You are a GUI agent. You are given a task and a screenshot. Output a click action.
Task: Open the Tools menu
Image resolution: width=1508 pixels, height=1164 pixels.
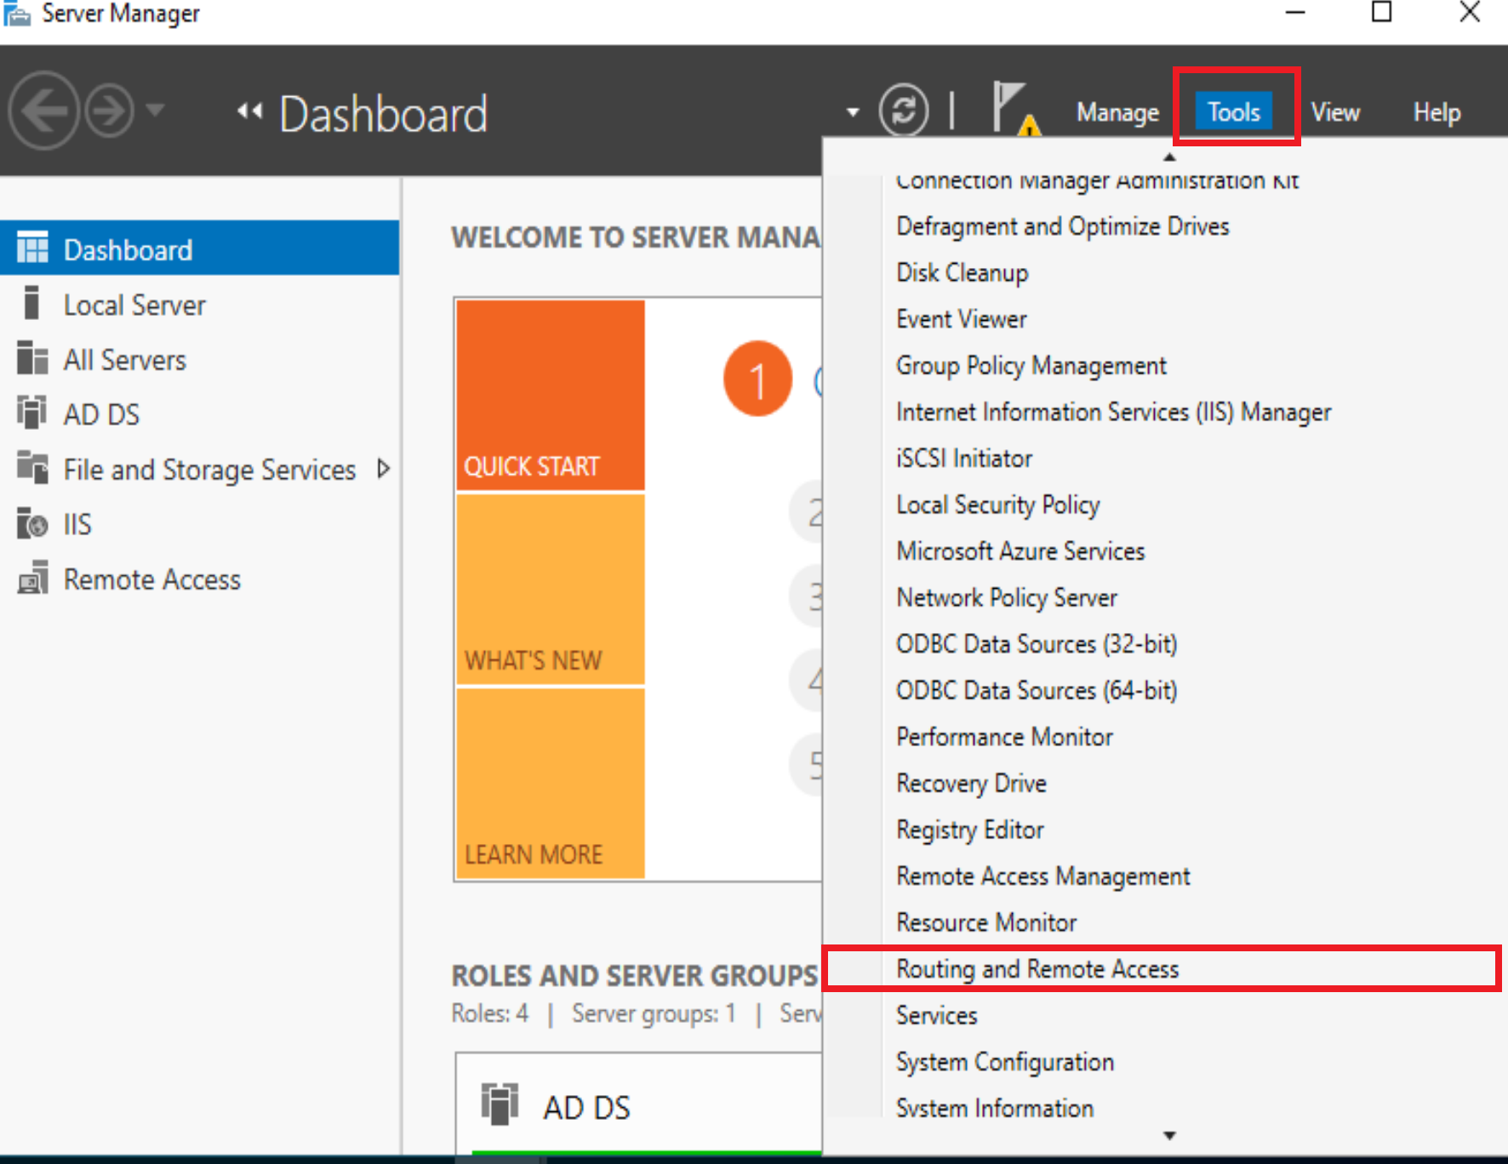click(x=1234, y=111)
